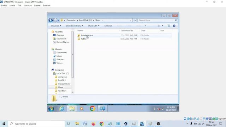Open the Masukan menu in VirtualBox
The height and width of the screenshot is (127, 226).
pos(28,6)
